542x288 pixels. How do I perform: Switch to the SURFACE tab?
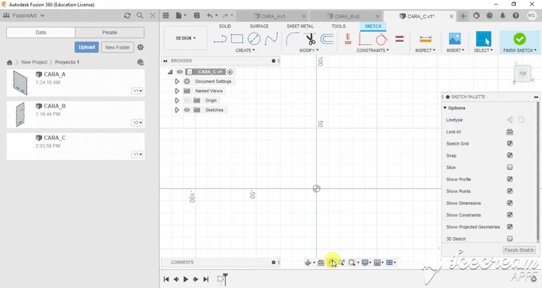tap(260, 26)
